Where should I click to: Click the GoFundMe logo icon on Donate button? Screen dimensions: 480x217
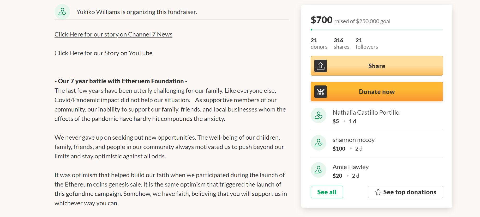point(321,92)
